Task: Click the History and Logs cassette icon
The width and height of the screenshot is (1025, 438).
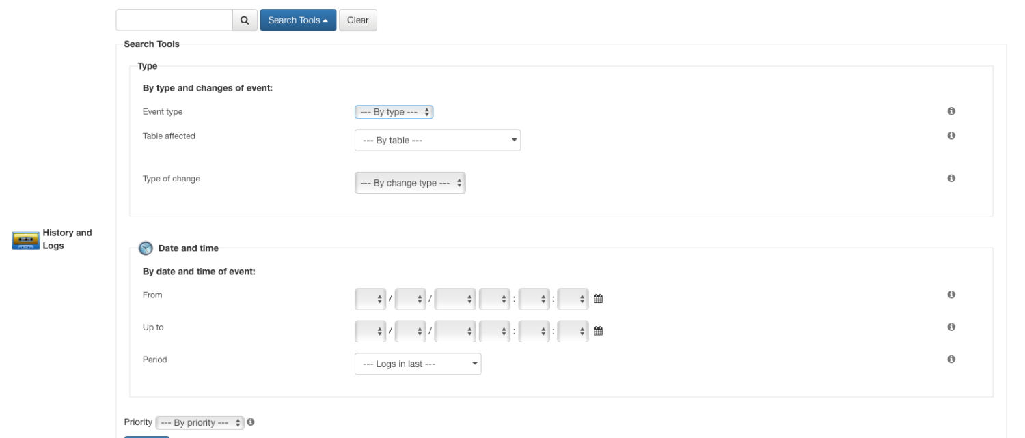Action: [25, 241]
